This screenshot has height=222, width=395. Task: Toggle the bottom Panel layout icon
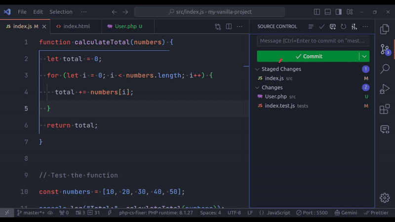click(328, 12)
